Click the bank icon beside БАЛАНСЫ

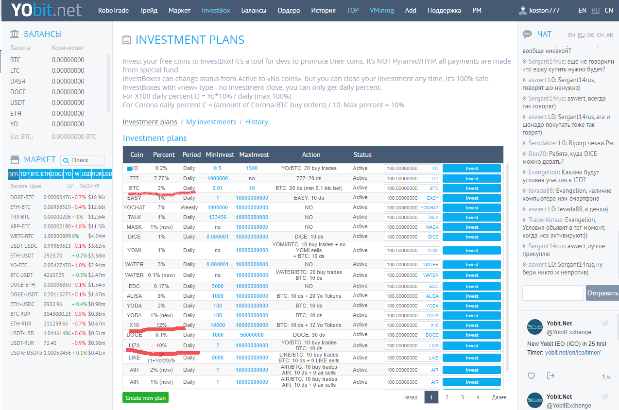[x=15, y=34]
